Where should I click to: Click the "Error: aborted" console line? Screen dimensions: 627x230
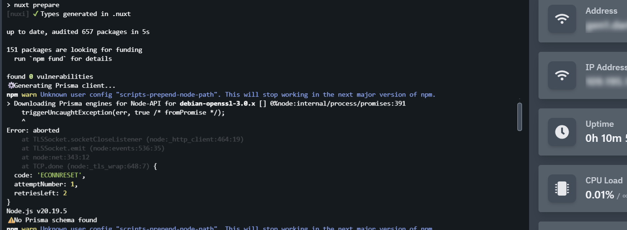pyautogui.click(x=33, y=131)
